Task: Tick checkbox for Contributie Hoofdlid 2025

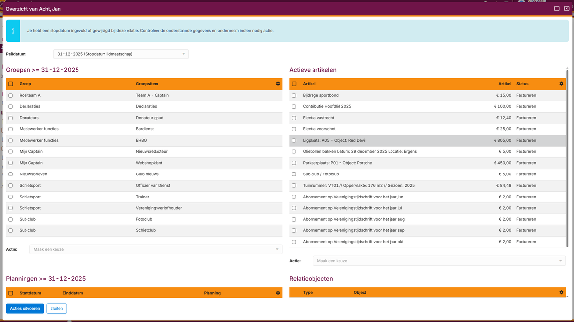Action: click(x=294, y=107)
